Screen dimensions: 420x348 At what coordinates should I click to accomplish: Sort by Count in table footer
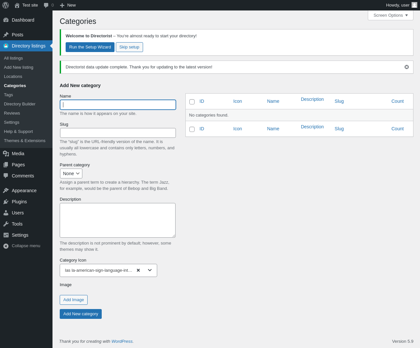tap(397, 129)
